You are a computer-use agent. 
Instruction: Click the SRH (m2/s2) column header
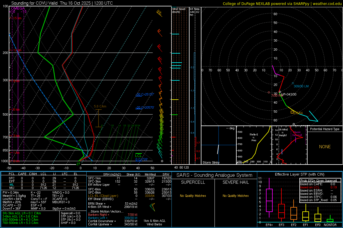[112, 174]
